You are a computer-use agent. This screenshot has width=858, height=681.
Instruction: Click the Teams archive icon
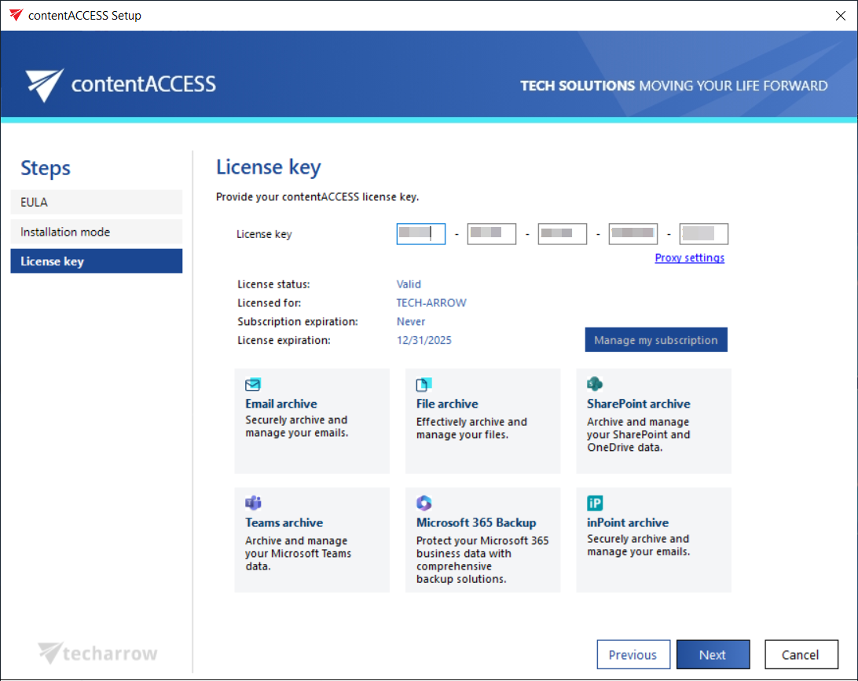[x=253, y=503]
